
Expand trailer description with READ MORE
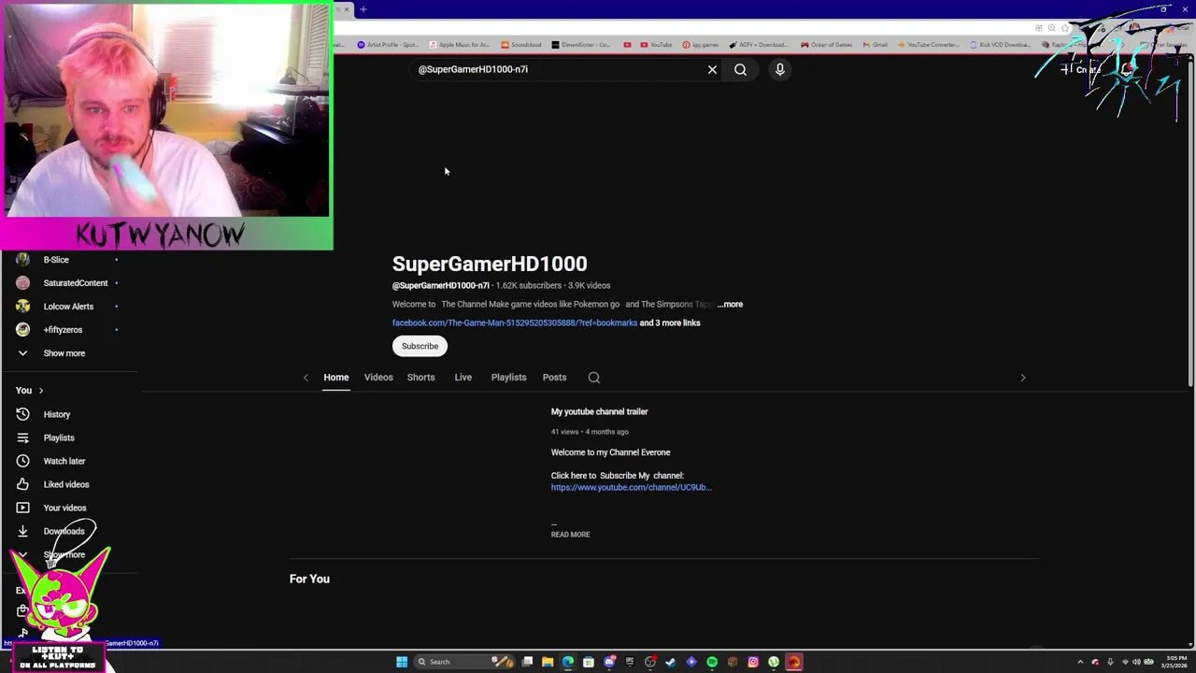tap(570, 535)
